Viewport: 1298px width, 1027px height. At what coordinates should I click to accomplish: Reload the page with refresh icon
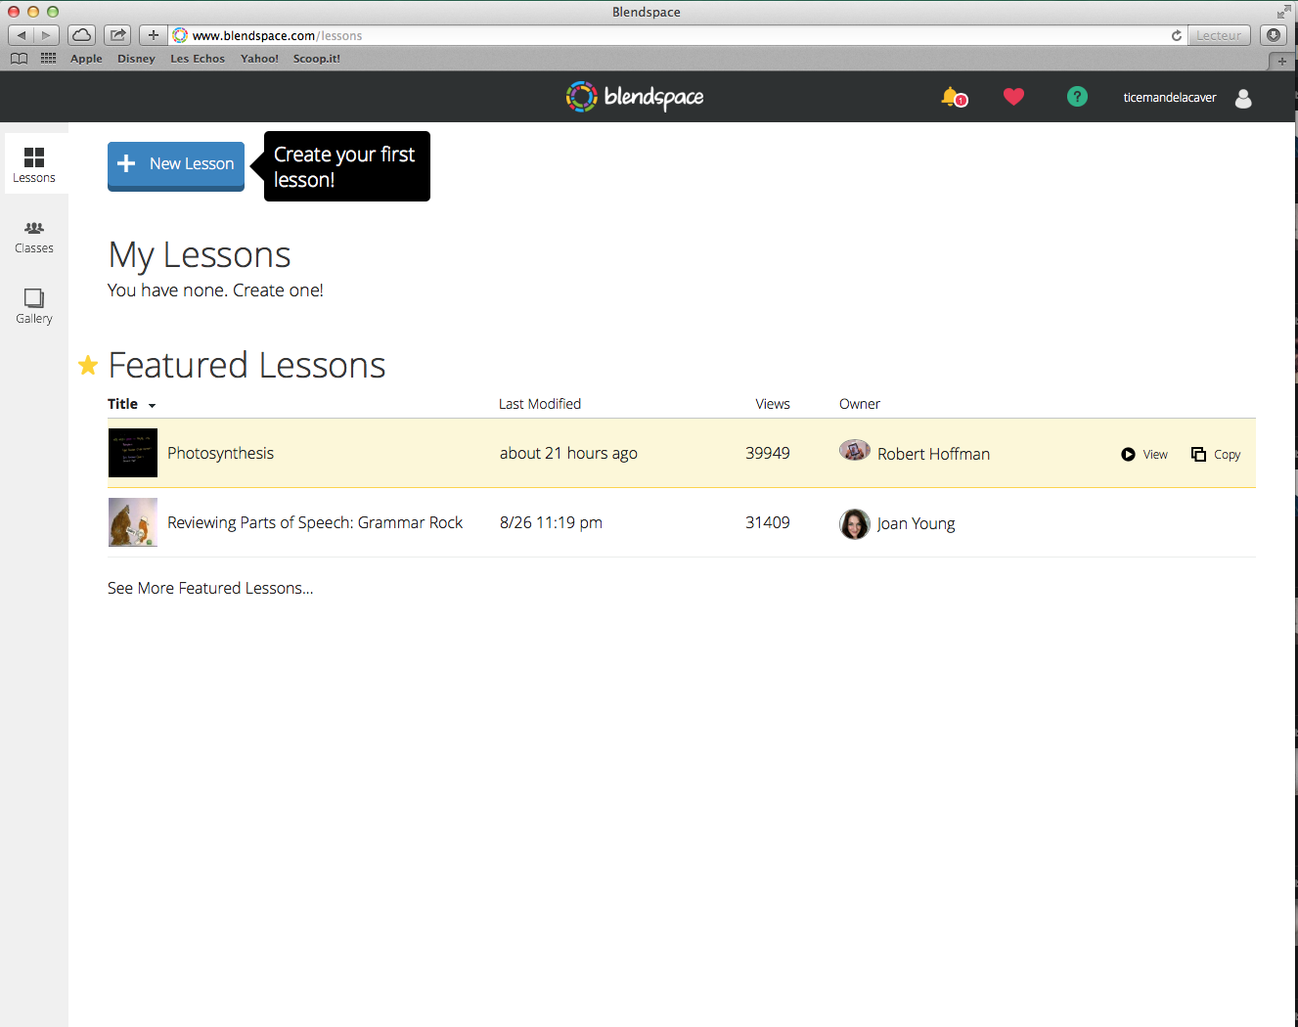1177,35
